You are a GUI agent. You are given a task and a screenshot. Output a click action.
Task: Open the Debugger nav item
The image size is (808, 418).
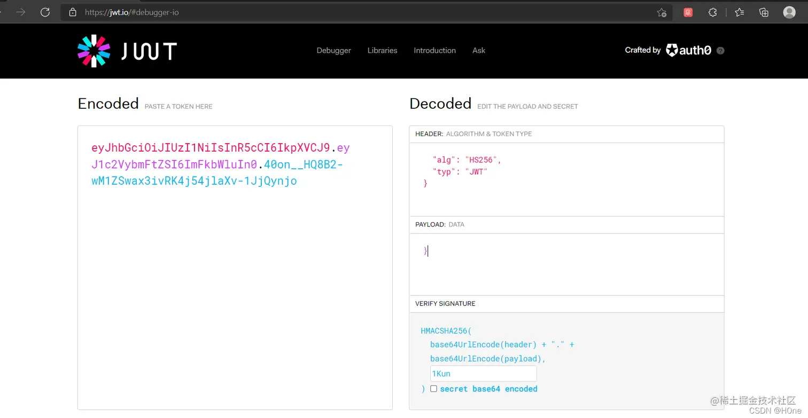[x=333, y=50]
